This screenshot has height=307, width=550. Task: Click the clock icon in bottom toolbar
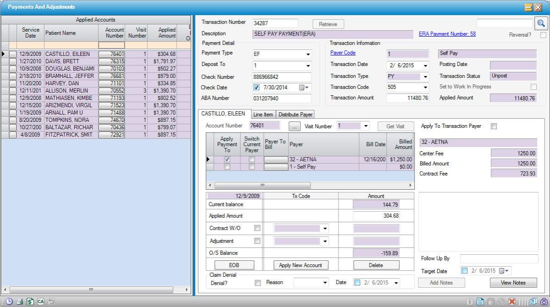click(x=10, y=302)
